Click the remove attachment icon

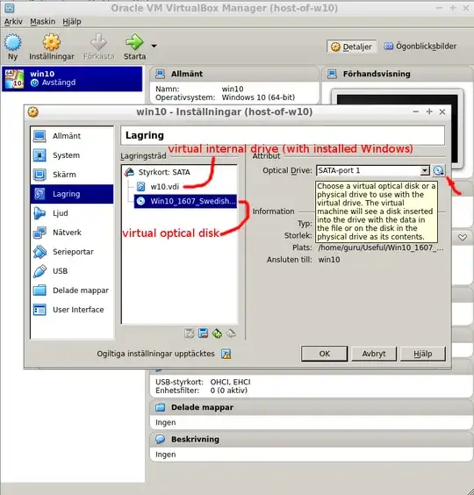231,334
